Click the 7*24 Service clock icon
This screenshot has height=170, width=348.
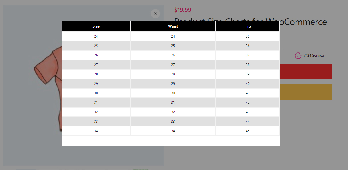click(298, 56)
